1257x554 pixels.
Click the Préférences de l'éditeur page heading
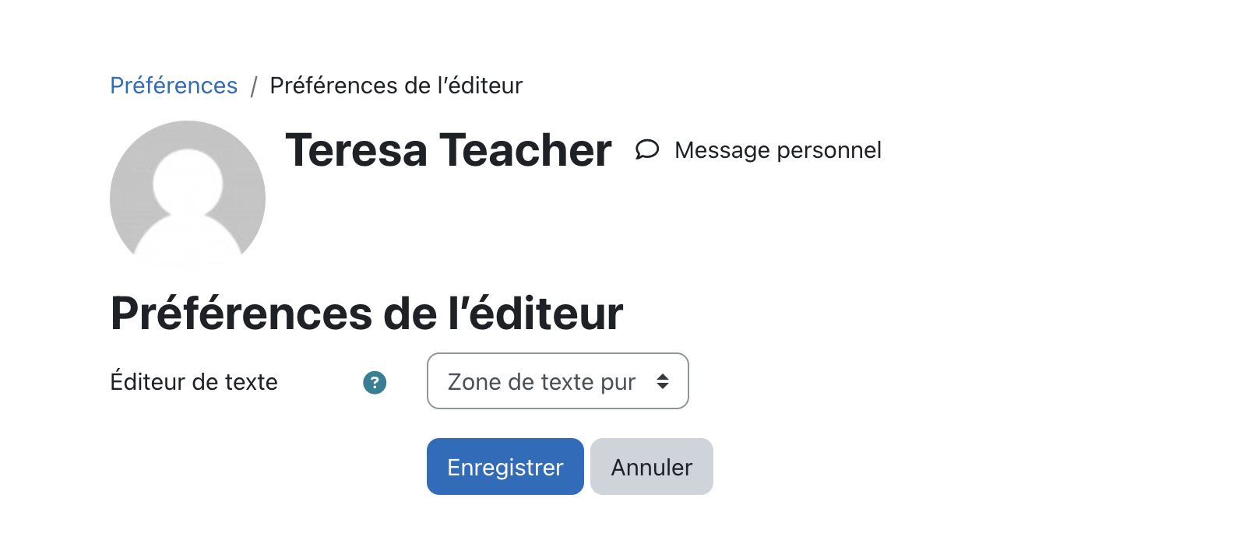(x=367, y=314)
